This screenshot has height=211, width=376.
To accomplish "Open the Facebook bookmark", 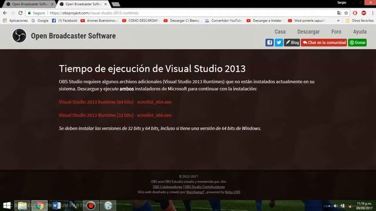I will 65,21.
